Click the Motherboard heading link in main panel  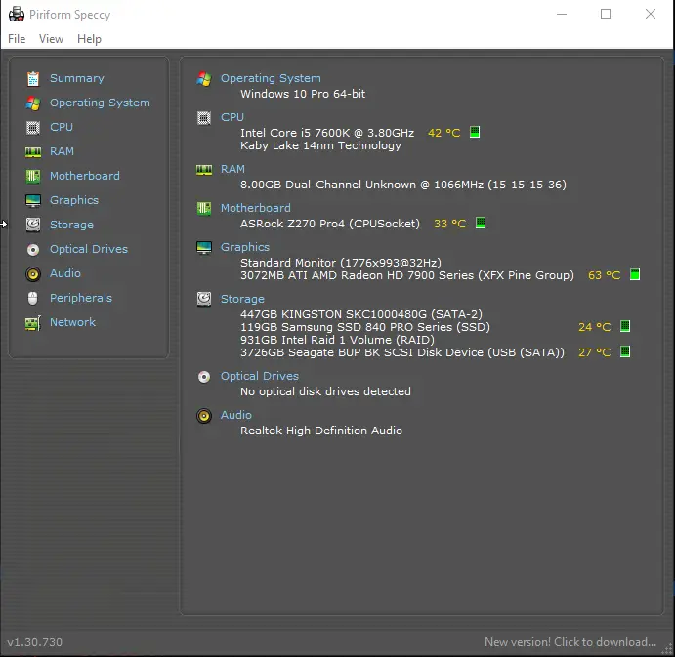coord(256,208)
